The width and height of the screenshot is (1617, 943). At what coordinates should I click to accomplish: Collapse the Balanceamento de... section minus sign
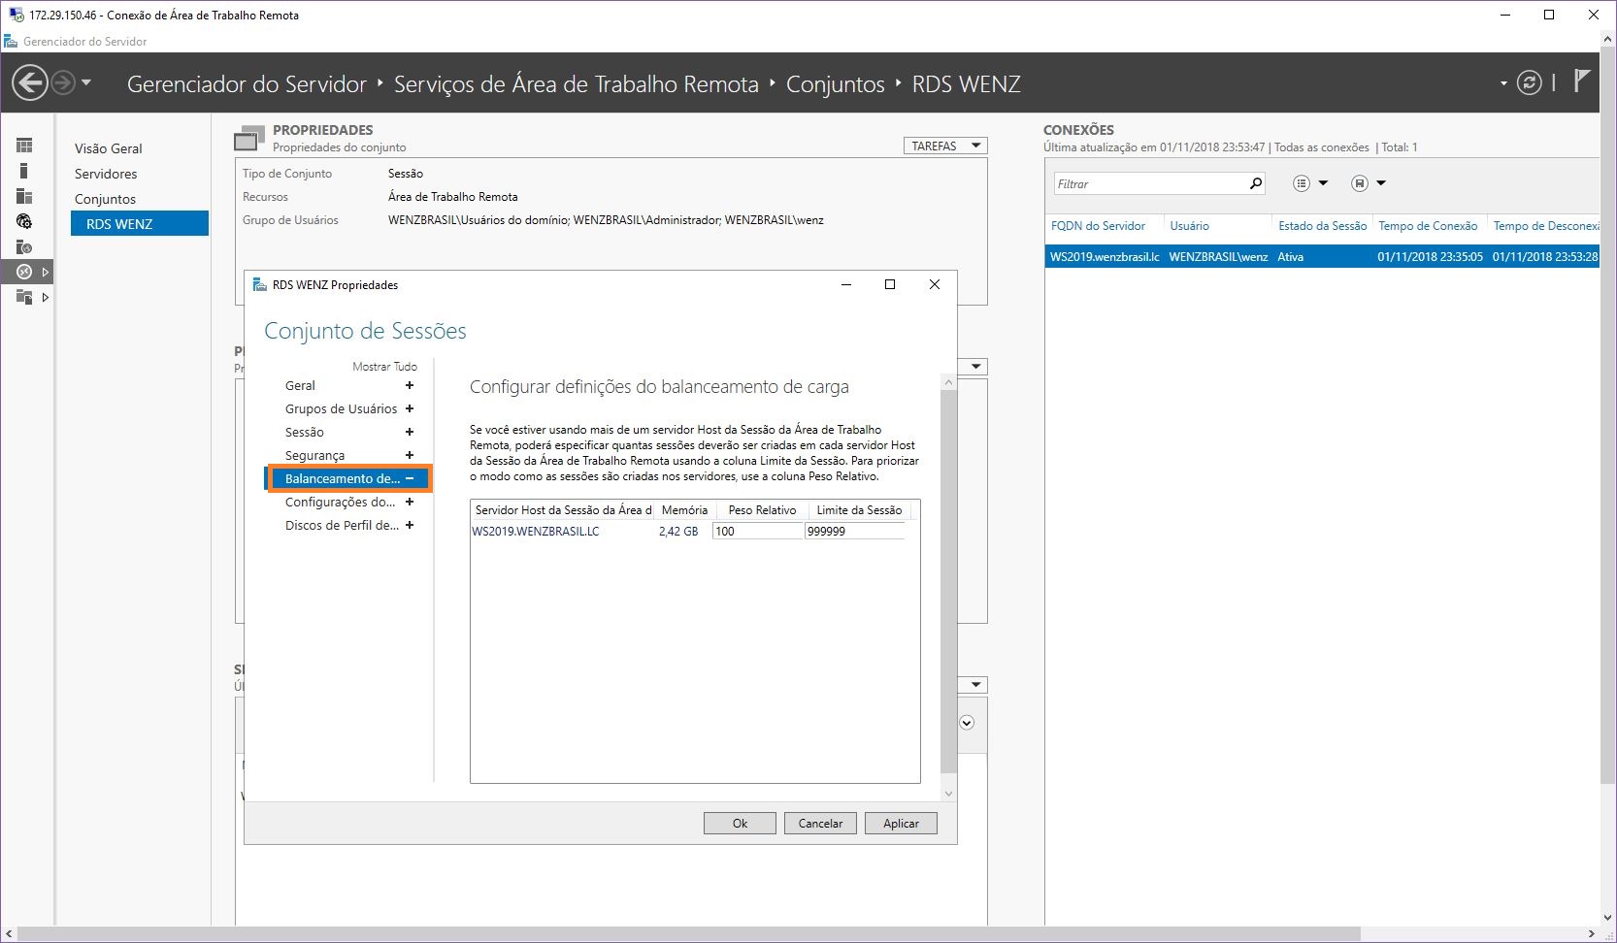coord(410,478)
